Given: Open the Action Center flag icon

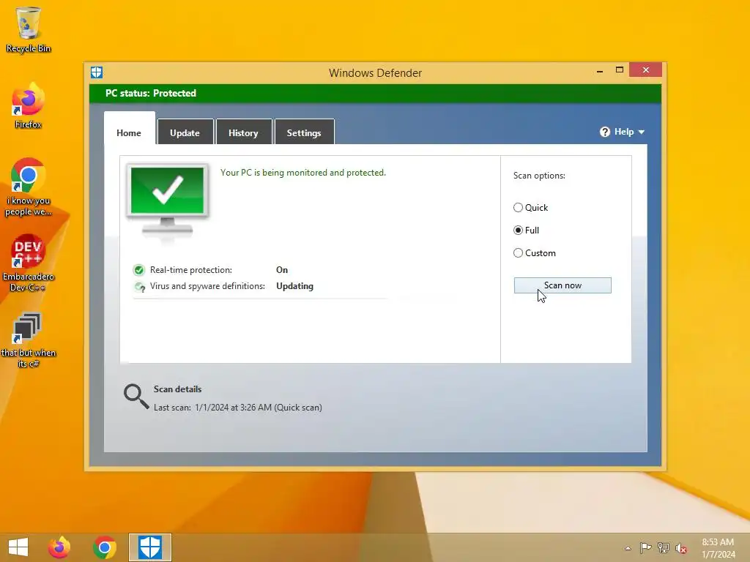Looking at the screenshot, I should point(645,548).
